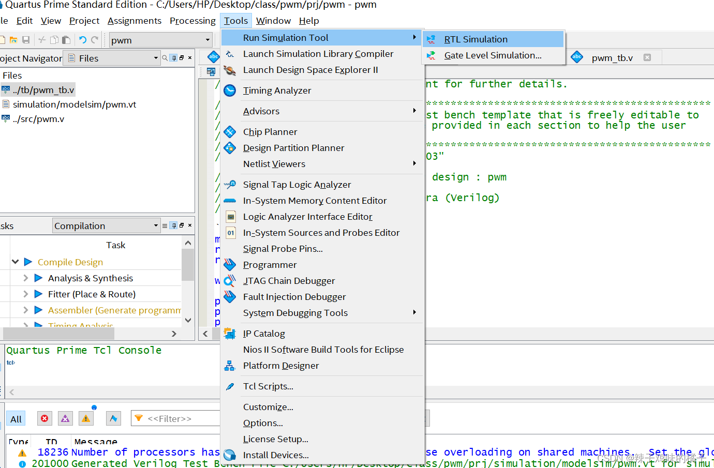This screenshot has width=714, height=468.
Task: Toggle the All messages filter
Action: tap(16, 419)
